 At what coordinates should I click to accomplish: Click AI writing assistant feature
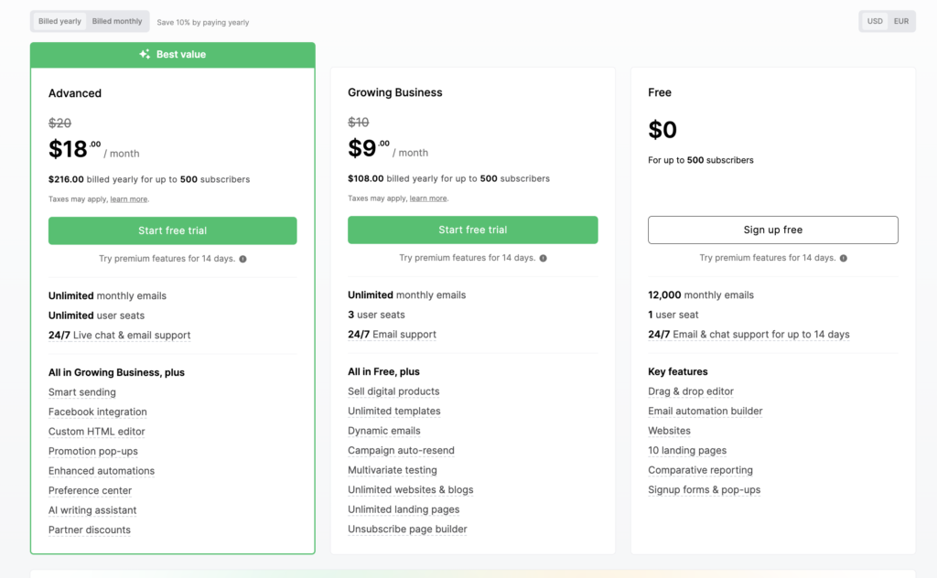tap(92, 510)
